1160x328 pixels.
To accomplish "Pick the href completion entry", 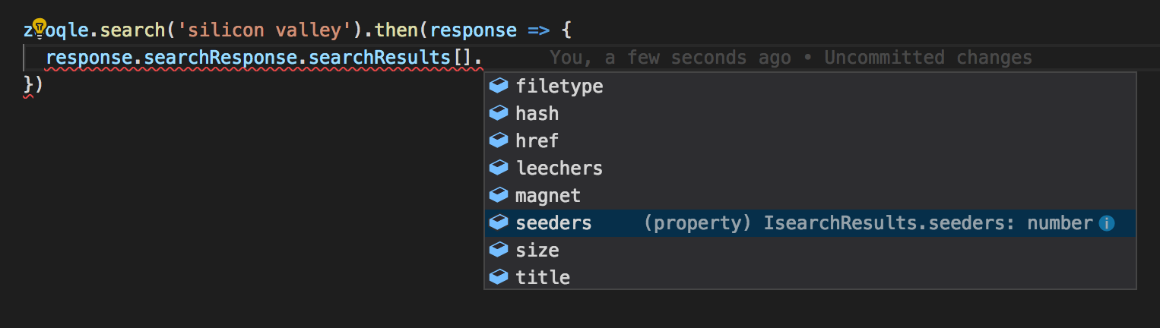I will [x=537, y=141].
